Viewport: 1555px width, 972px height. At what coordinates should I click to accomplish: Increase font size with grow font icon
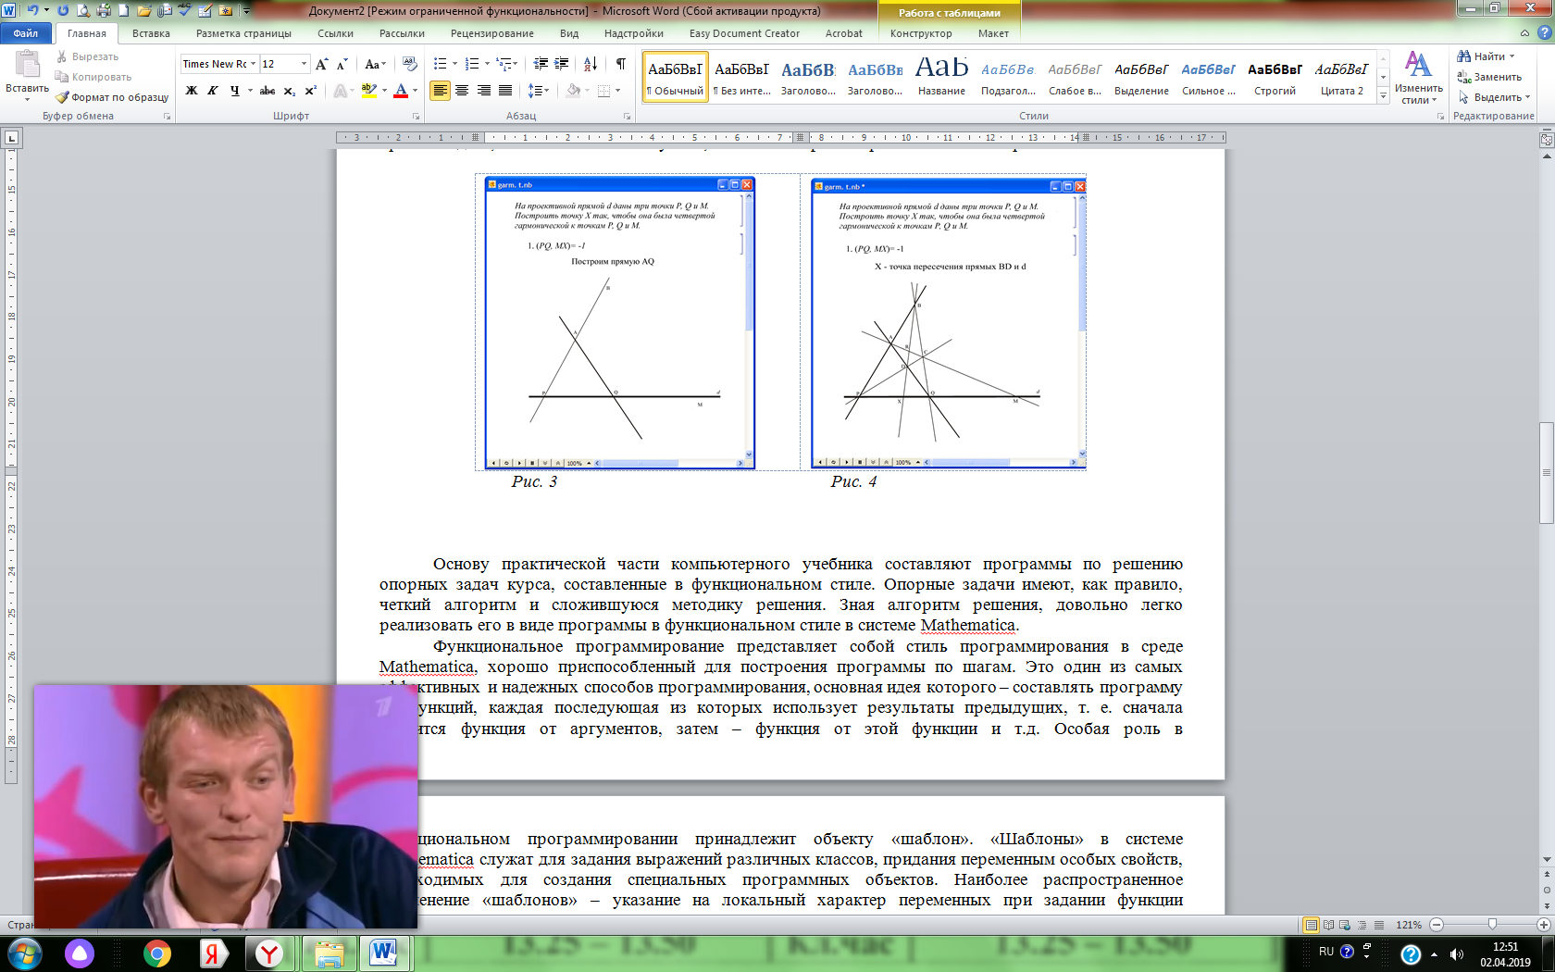pyautogui.click(x=321, y=64)
